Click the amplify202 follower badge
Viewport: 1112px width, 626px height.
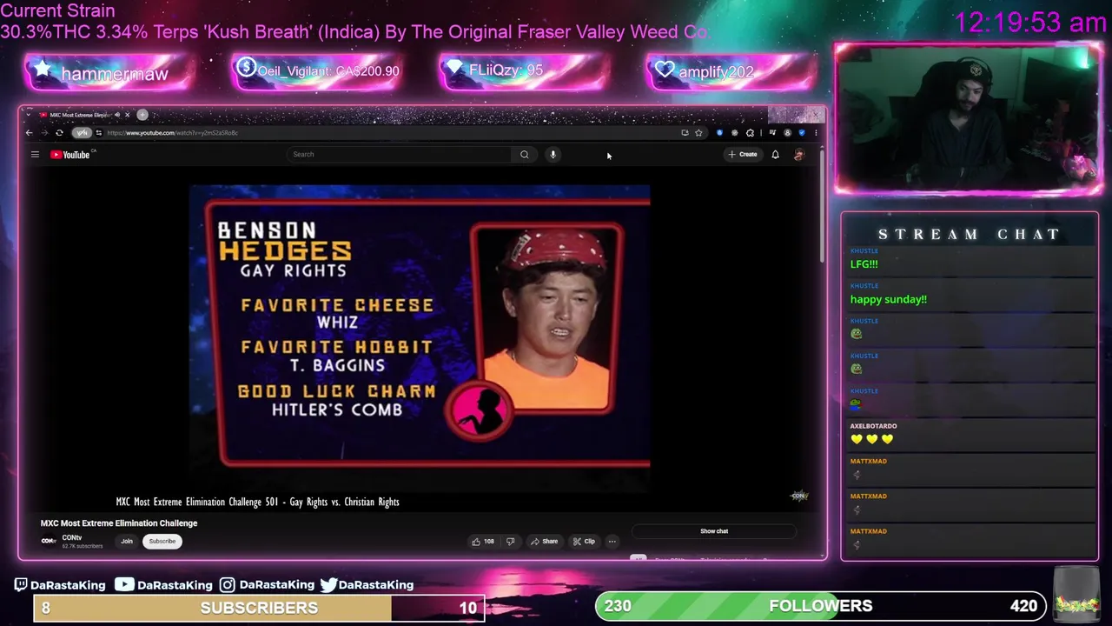coord(731,72)
